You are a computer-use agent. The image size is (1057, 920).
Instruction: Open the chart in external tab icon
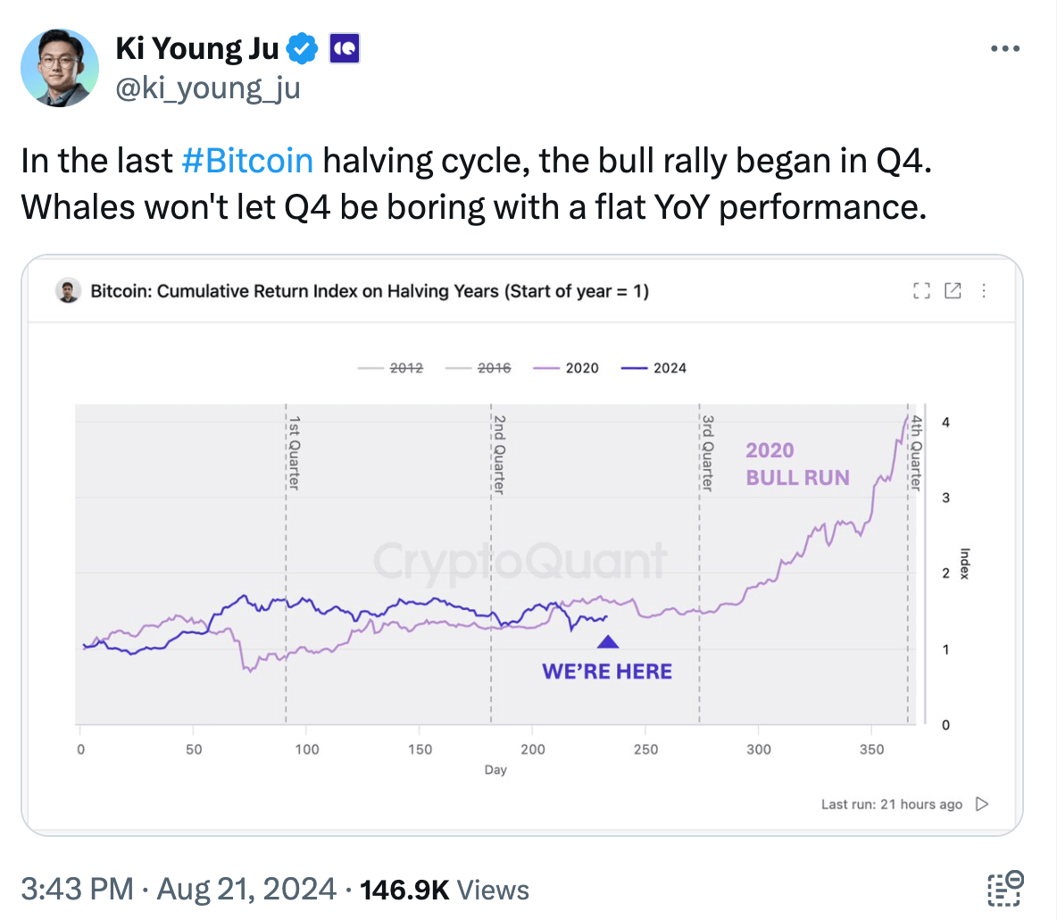tap(953, 290)
